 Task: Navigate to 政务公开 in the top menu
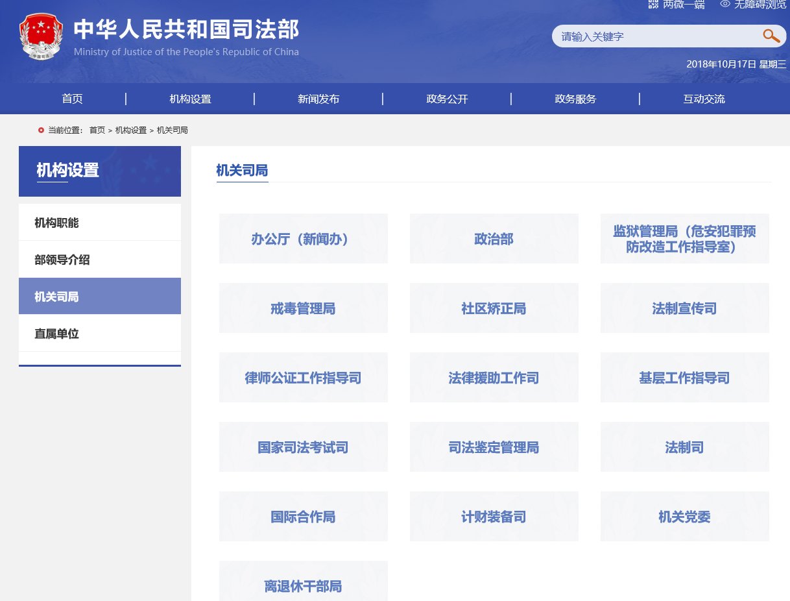[447, 99]
